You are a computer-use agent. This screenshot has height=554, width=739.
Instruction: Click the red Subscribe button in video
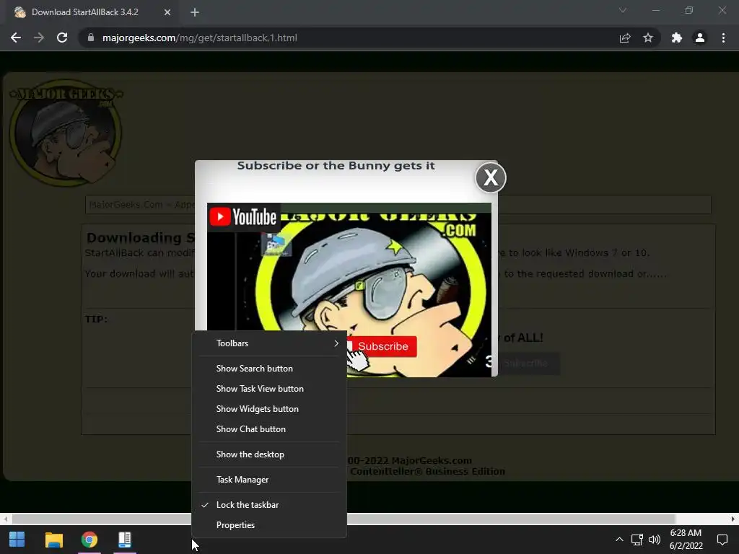[x=381, y=346]
